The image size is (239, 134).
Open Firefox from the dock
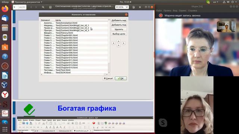pyautogui.click(x=5, y=9)
